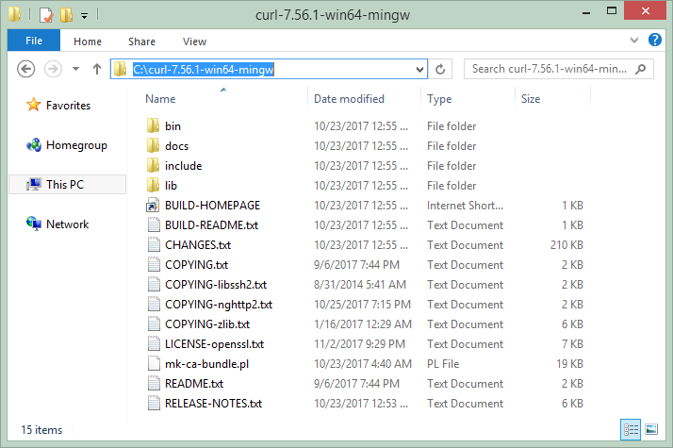The width and height of the screenshot is (673, 448).
Task: Refresh the current folder view
Action: pyautogui.click(x=440, y=69)
